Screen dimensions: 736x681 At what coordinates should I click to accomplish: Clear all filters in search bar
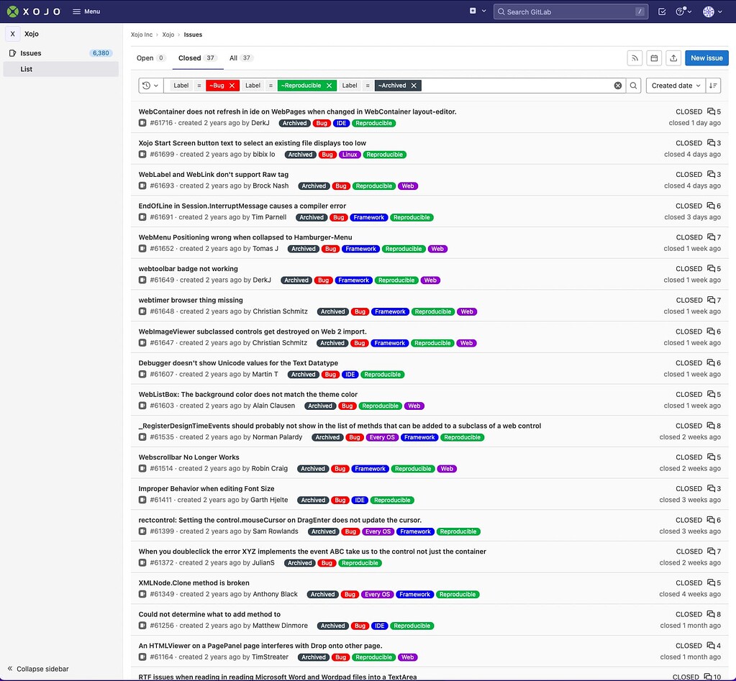tap(618, 86)
